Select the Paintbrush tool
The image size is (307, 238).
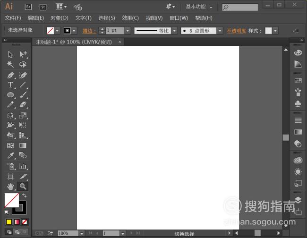tap(23, 95)
